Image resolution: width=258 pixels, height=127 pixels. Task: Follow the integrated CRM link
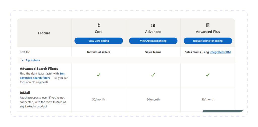[220, 52]
